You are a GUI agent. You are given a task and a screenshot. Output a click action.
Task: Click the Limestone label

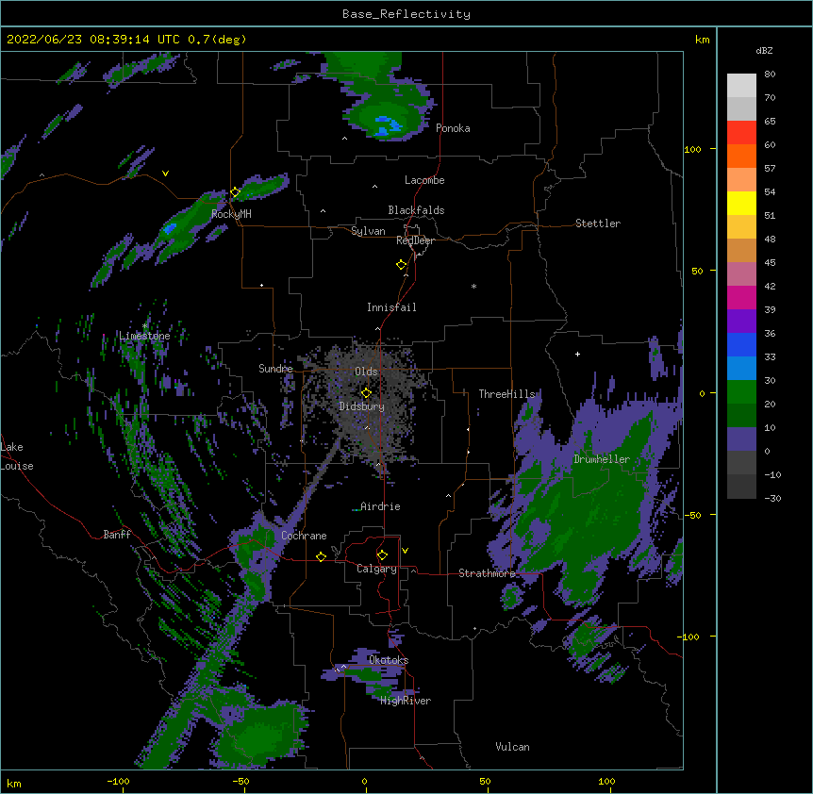coord(144,336)
